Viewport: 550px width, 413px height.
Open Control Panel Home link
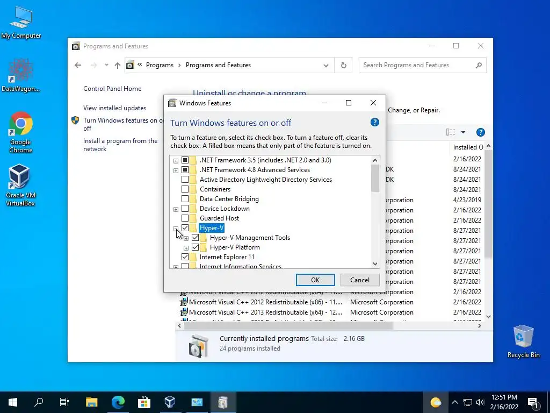[x=112, y=89]
